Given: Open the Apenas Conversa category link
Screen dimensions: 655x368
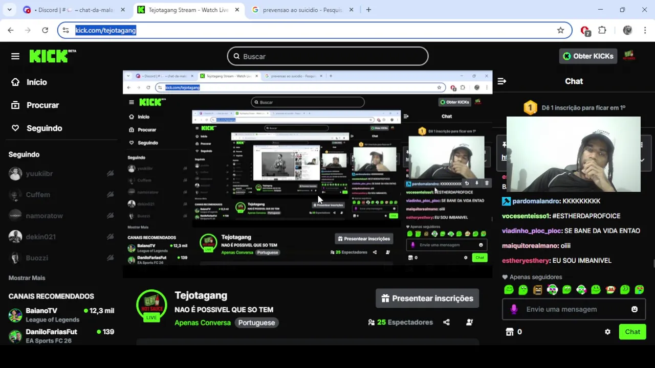Looking at the screenshot, I should point(203,323).
